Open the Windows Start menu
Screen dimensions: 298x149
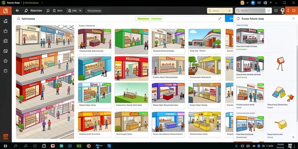(6, 146)
